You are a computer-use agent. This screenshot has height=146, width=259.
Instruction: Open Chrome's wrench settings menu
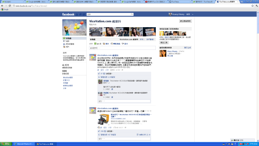coord(257,6)
